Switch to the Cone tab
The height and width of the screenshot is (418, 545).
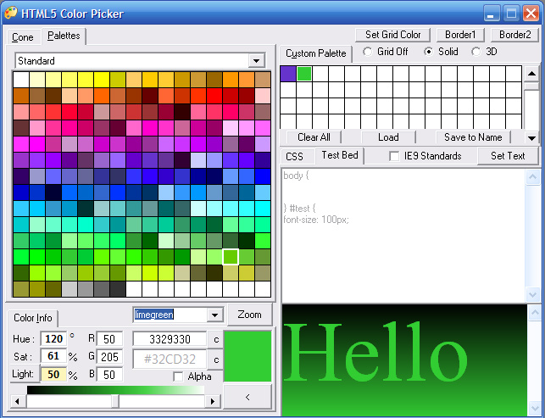tap(23, 37)
